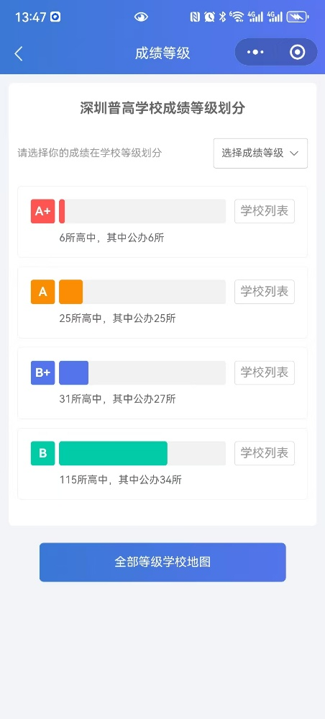
Task: Tap the 成绩等级 page title
Action: tap(162, 53)
